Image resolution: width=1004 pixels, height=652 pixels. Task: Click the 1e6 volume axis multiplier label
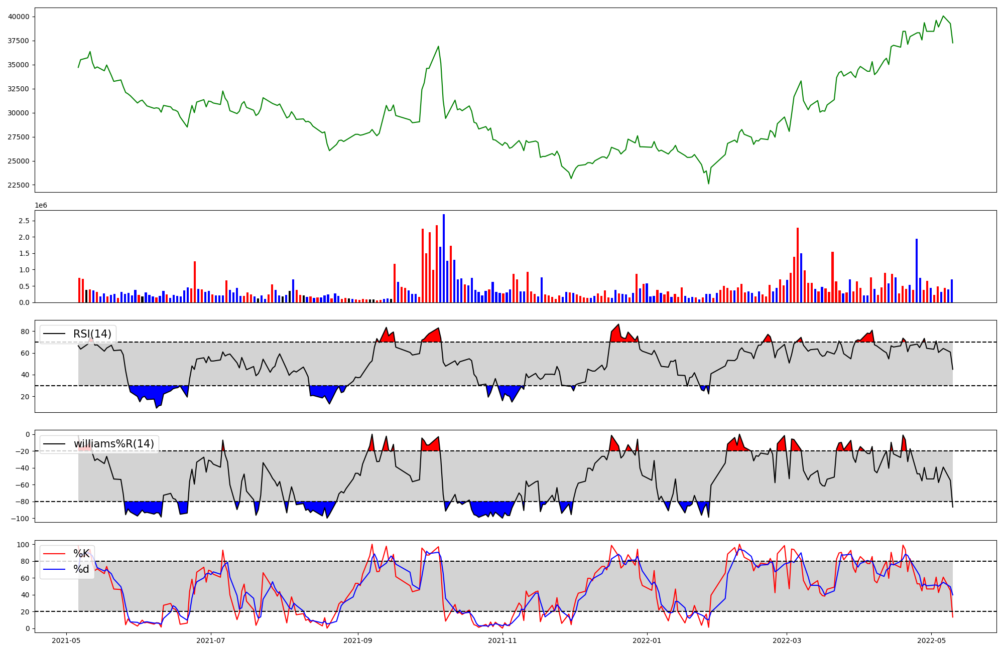[41, 206]
